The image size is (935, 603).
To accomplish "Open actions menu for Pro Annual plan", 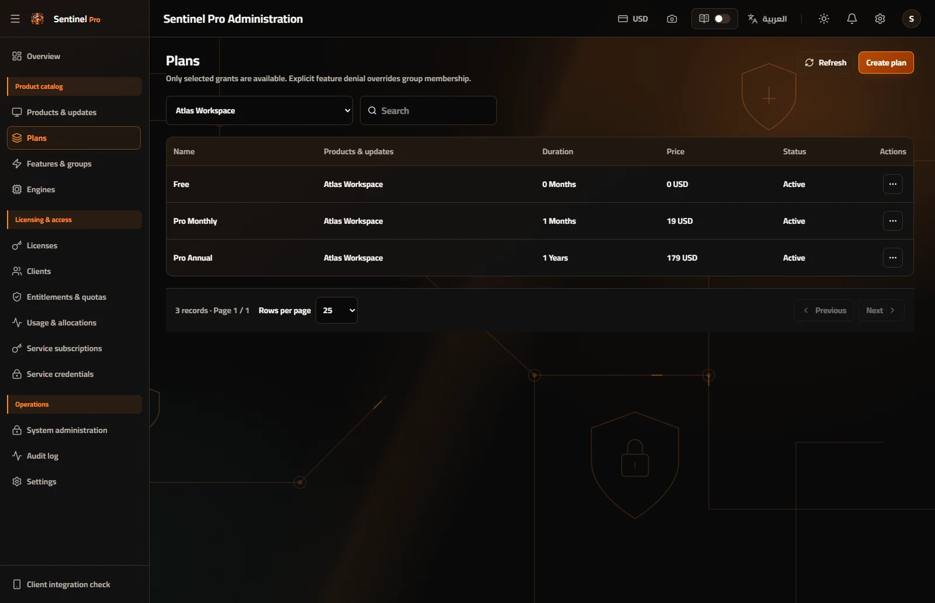I will click(x=892, y=258).
